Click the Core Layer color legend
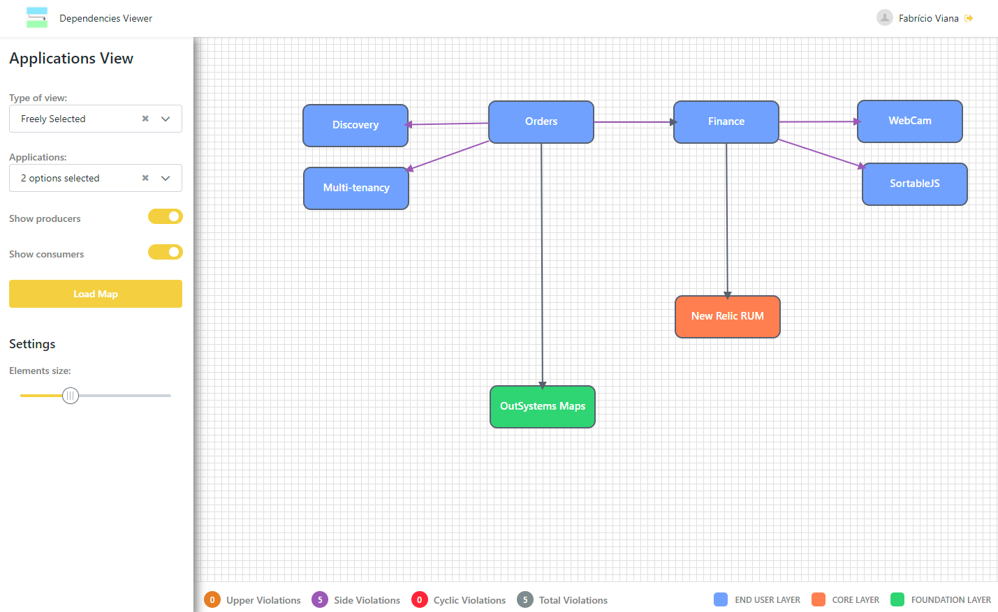This screenshot has width=998, height=612. click(819, 599)
